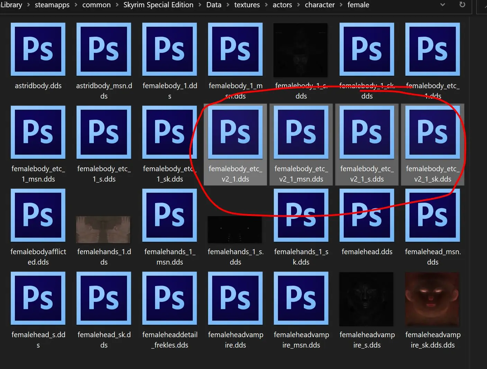Click the dark femaleheadvampire_s.dds face thumbnail
487x369 pixels.
[366, 299]
